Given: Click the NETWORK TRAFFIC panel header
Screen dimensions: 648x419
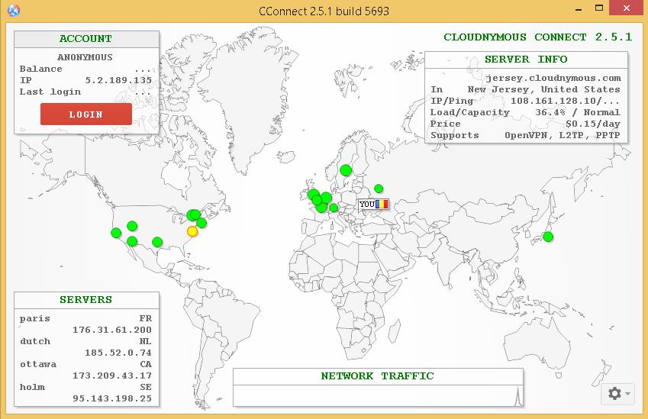Looking at the screenshot, I should [378, 376].
